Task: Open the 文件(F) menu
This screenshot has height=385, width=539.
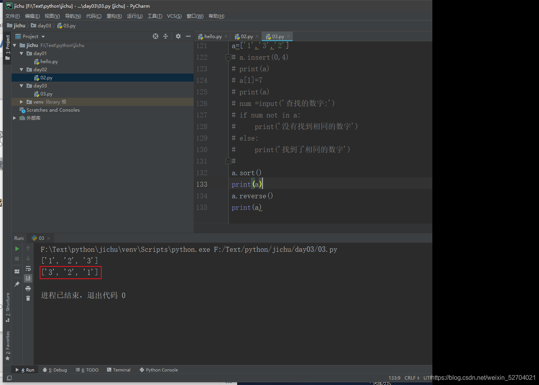Action: (x=13, y=16)
